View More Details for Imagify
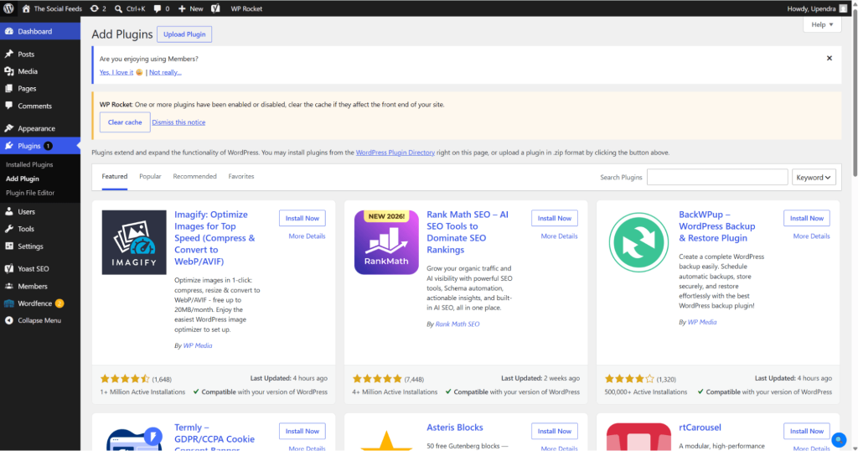Viewport: 858px width, 451px height. pyautogui.click(x=307, y=236)
